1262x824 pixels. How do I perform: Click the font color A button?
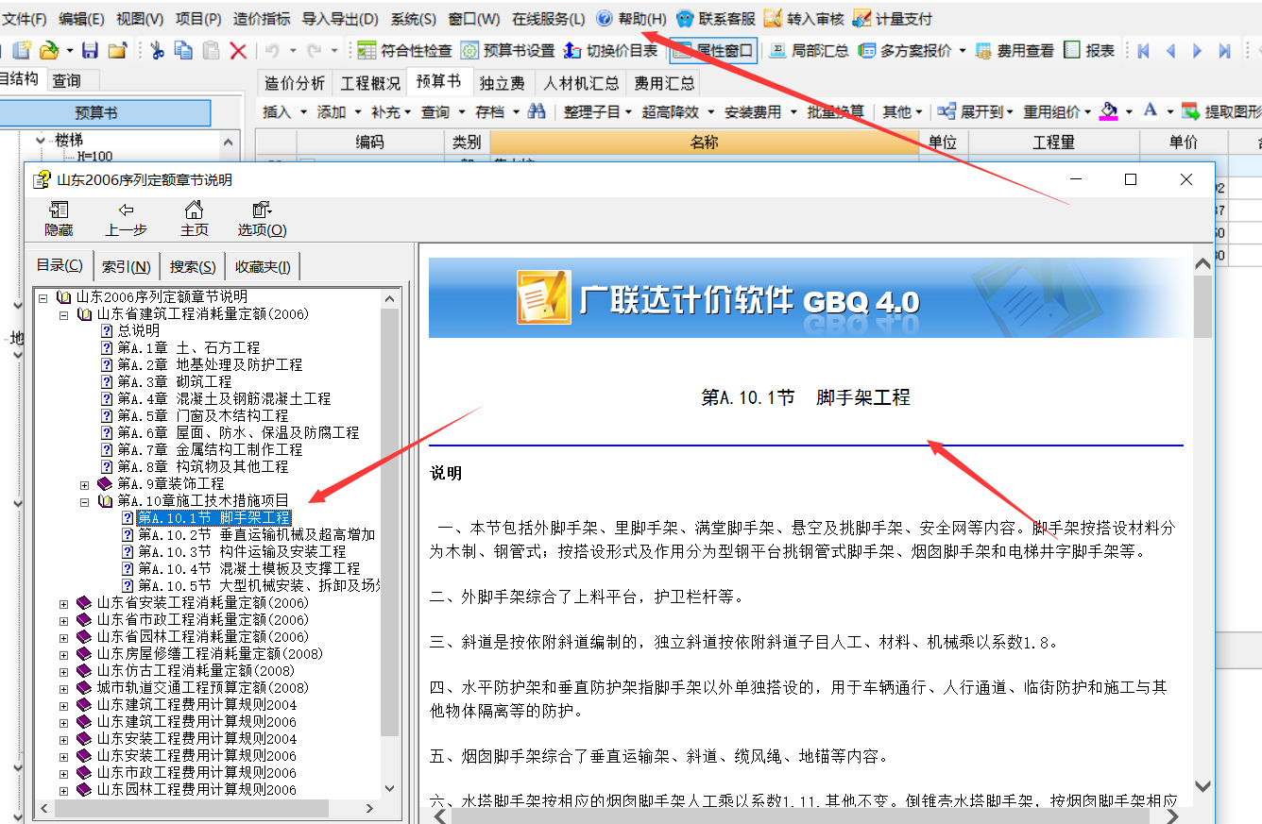coord(1150,111)
